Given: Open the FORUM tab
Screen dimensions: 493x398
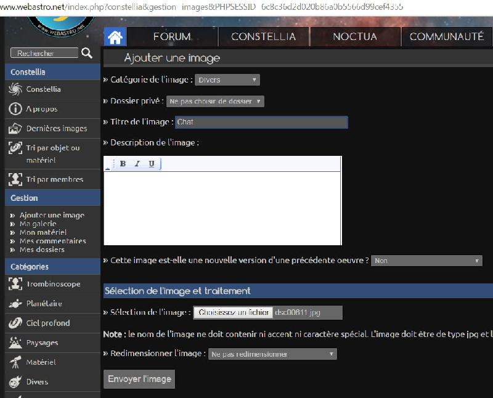Looking at the screenshot, I should [172, 37].
